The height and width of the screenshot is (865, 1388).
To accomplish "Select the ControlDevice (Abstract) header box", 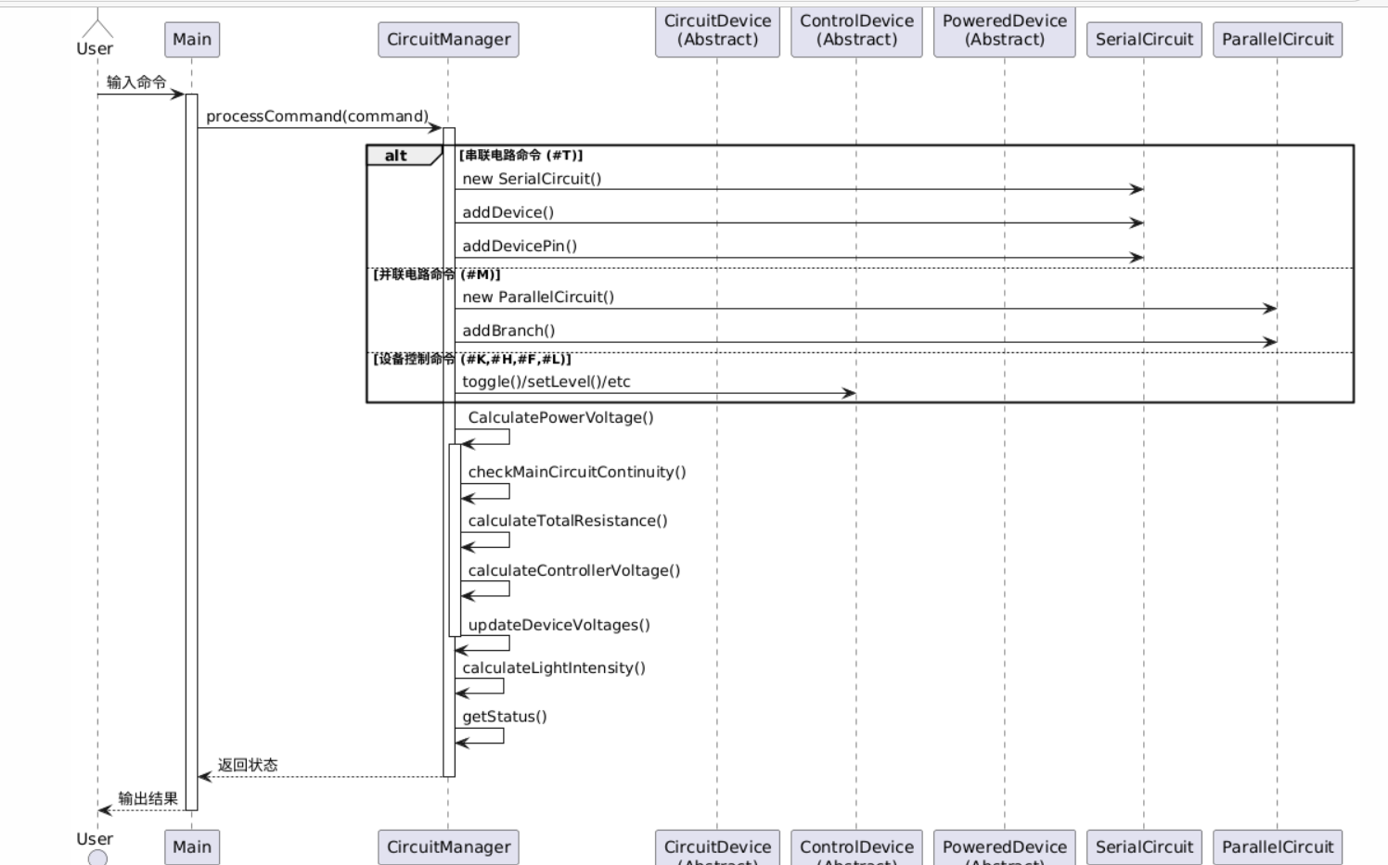I will [856, 31].
